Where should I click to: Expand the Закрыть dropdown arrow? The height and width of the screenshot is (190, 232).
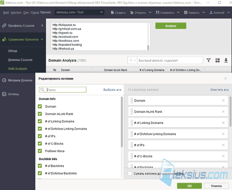pyautogui.click(x=204, y=13)
